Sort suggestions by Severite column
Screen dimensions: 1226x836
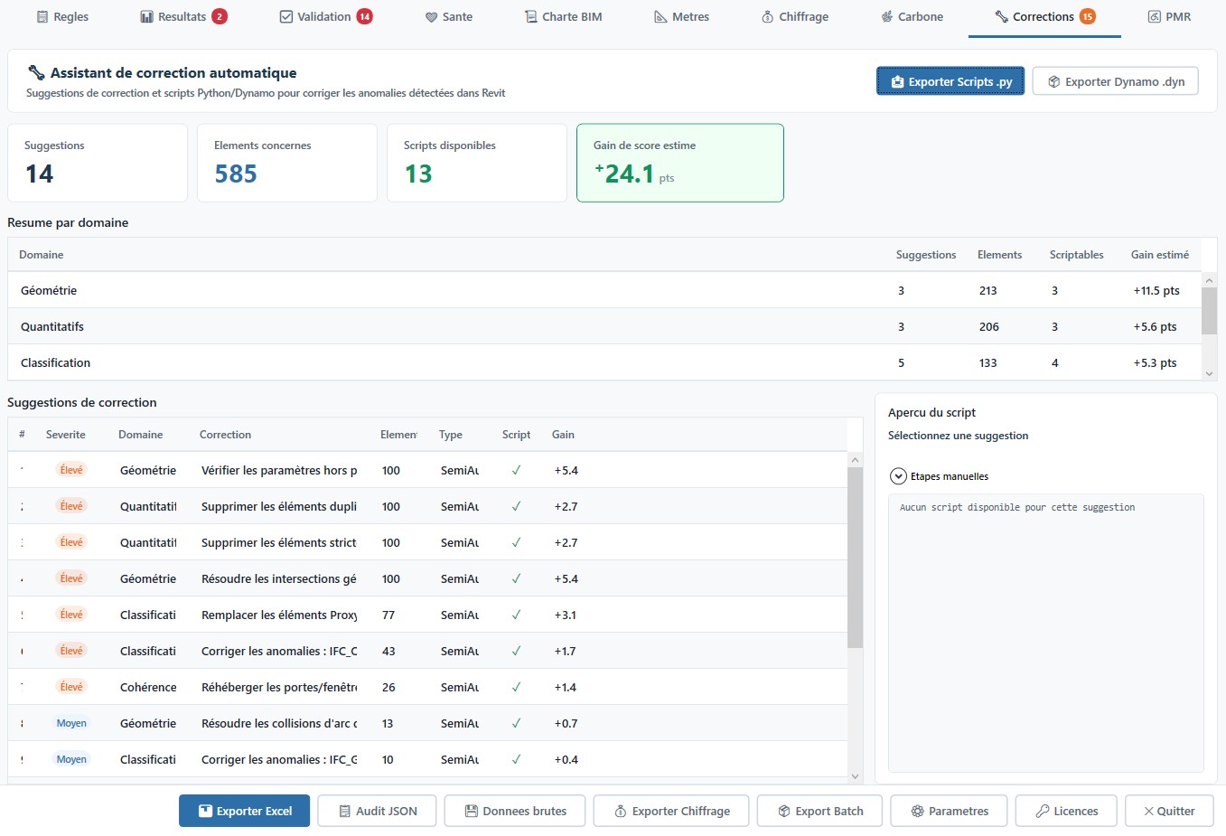click(x=66, y=435)
